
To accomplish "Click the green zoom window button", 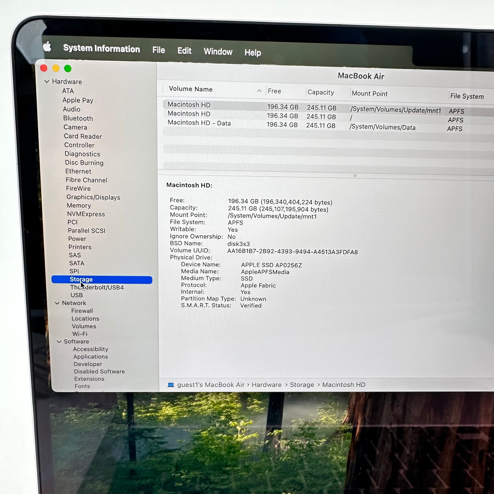I will [x=68, y=69].
